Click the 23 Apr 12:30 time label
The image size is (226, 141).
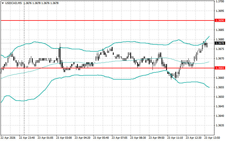coord(194,138)
